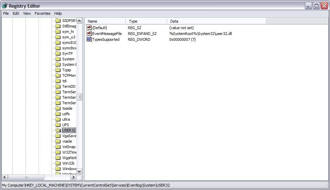
Task: Click the (Default) value icon
Action: coord(89,27)
